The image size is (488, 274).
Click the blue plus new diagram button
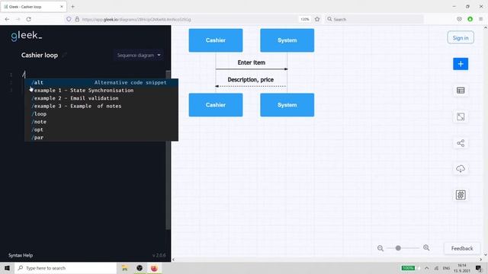pos(461,64)
